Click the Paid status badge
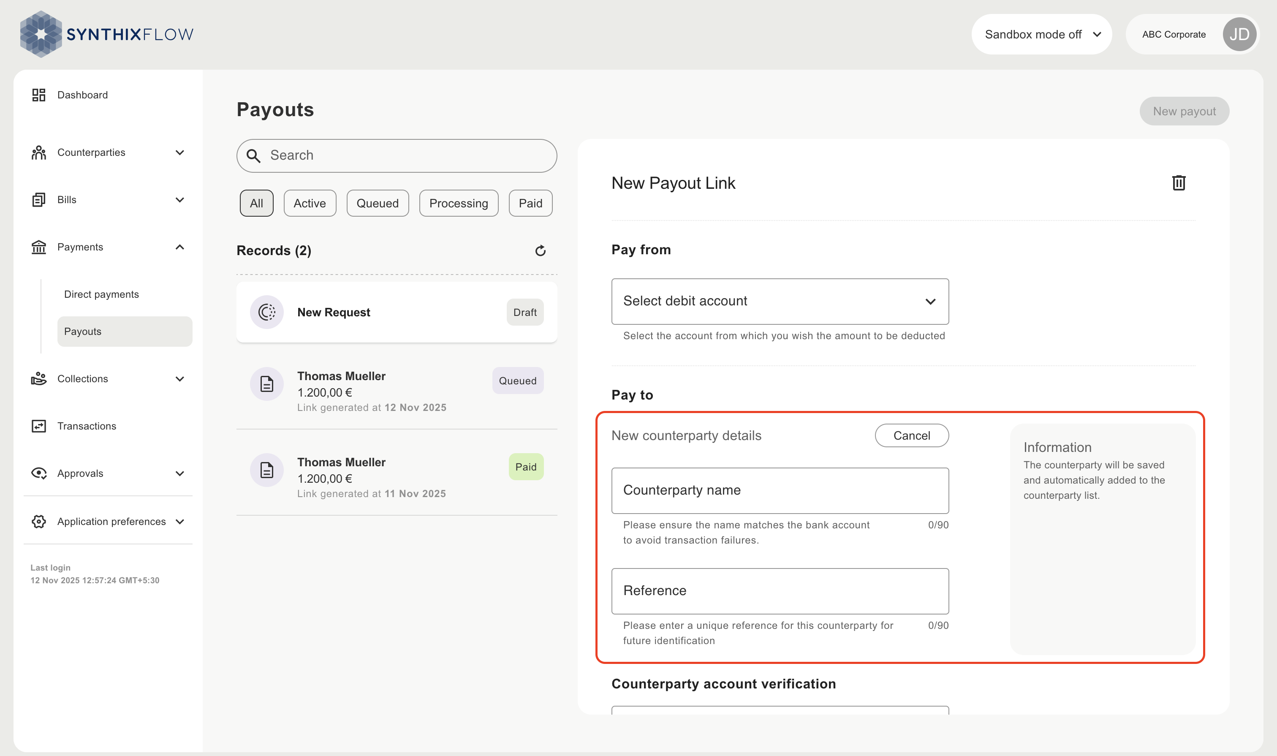1277x756 pixels. [526, 467]
